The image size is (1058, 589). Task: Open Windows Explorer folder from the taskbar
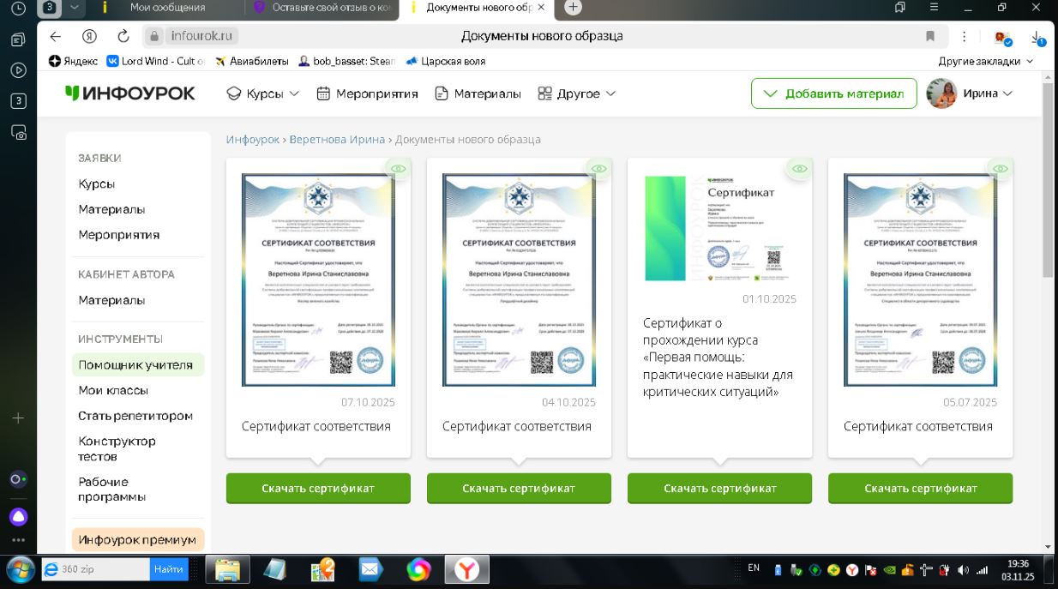pos(227,568)
